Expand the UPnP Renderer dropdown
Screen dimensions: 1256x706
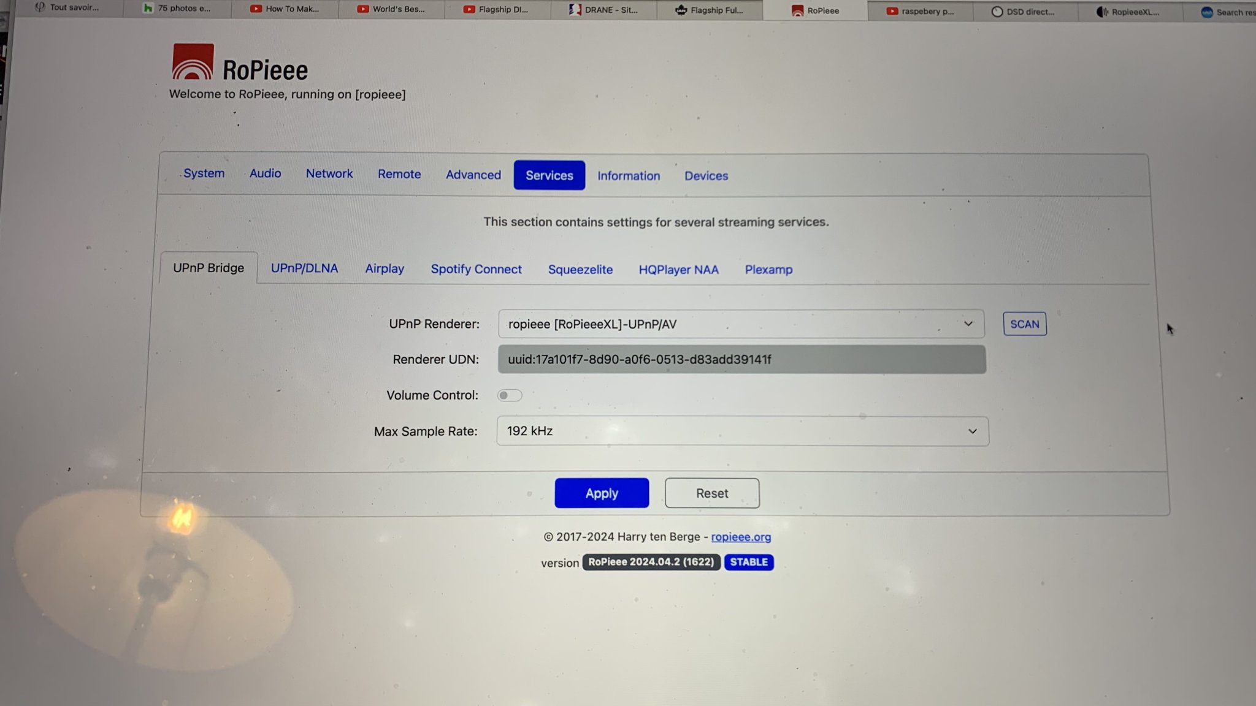click(741, 324)
